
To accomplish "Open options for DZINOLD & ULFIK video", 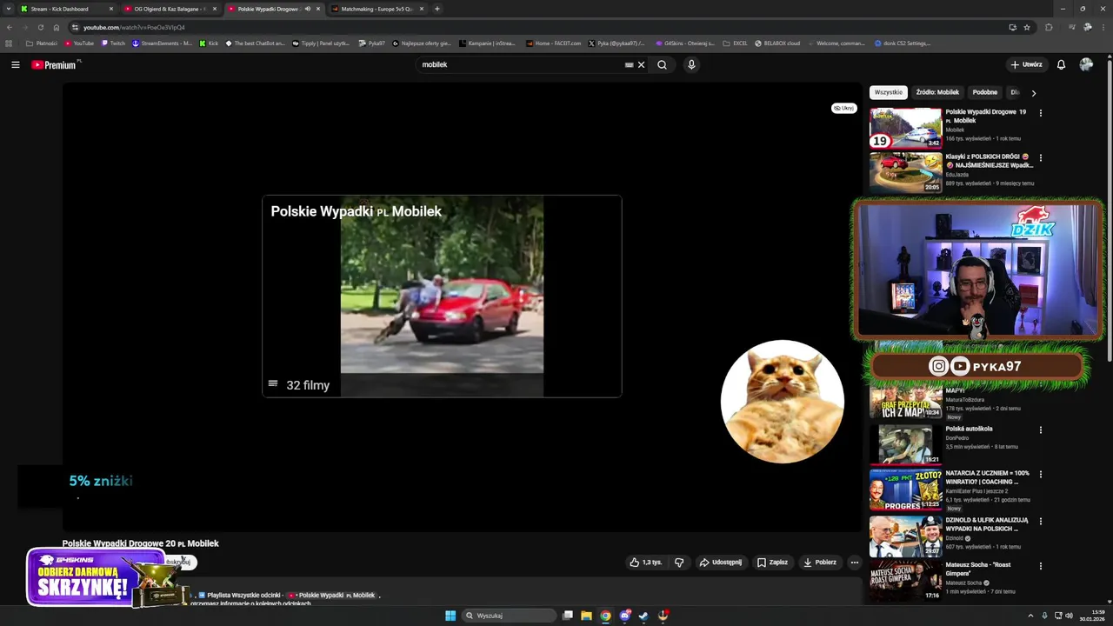I will click(x=1040, y=521).
